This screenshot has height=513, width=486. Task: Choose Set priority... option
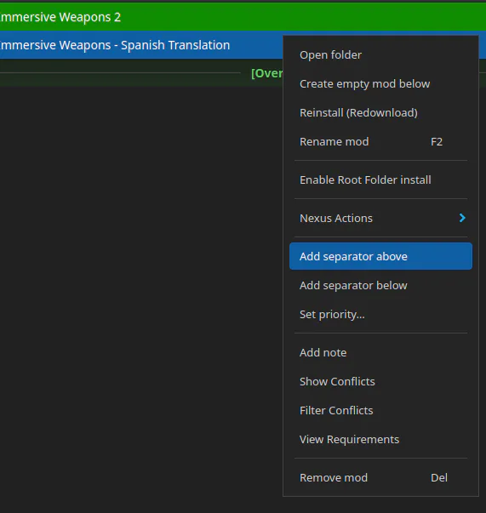380,315
